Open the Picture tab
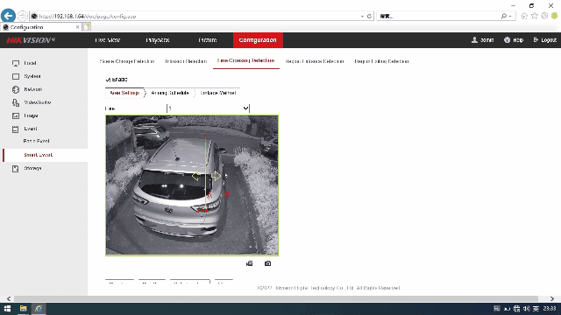 pos(208,40)
